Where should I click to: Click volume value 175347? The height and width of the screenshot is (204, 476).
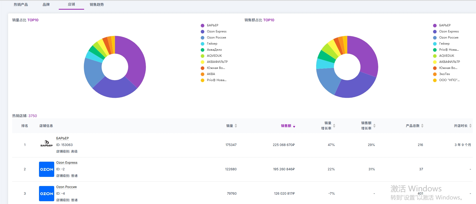click(x=231, y=145)
